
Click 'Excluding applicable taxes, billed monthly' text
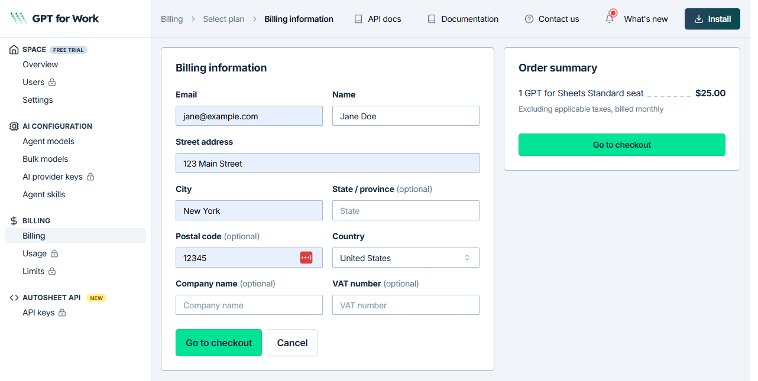coord(591,109)
